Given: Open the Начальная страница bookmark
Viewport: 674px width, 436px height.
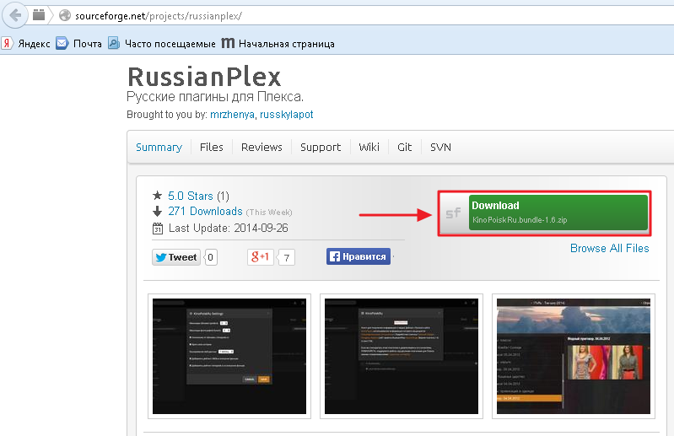Looking at the screenshot, I should (x=278, y=43).
